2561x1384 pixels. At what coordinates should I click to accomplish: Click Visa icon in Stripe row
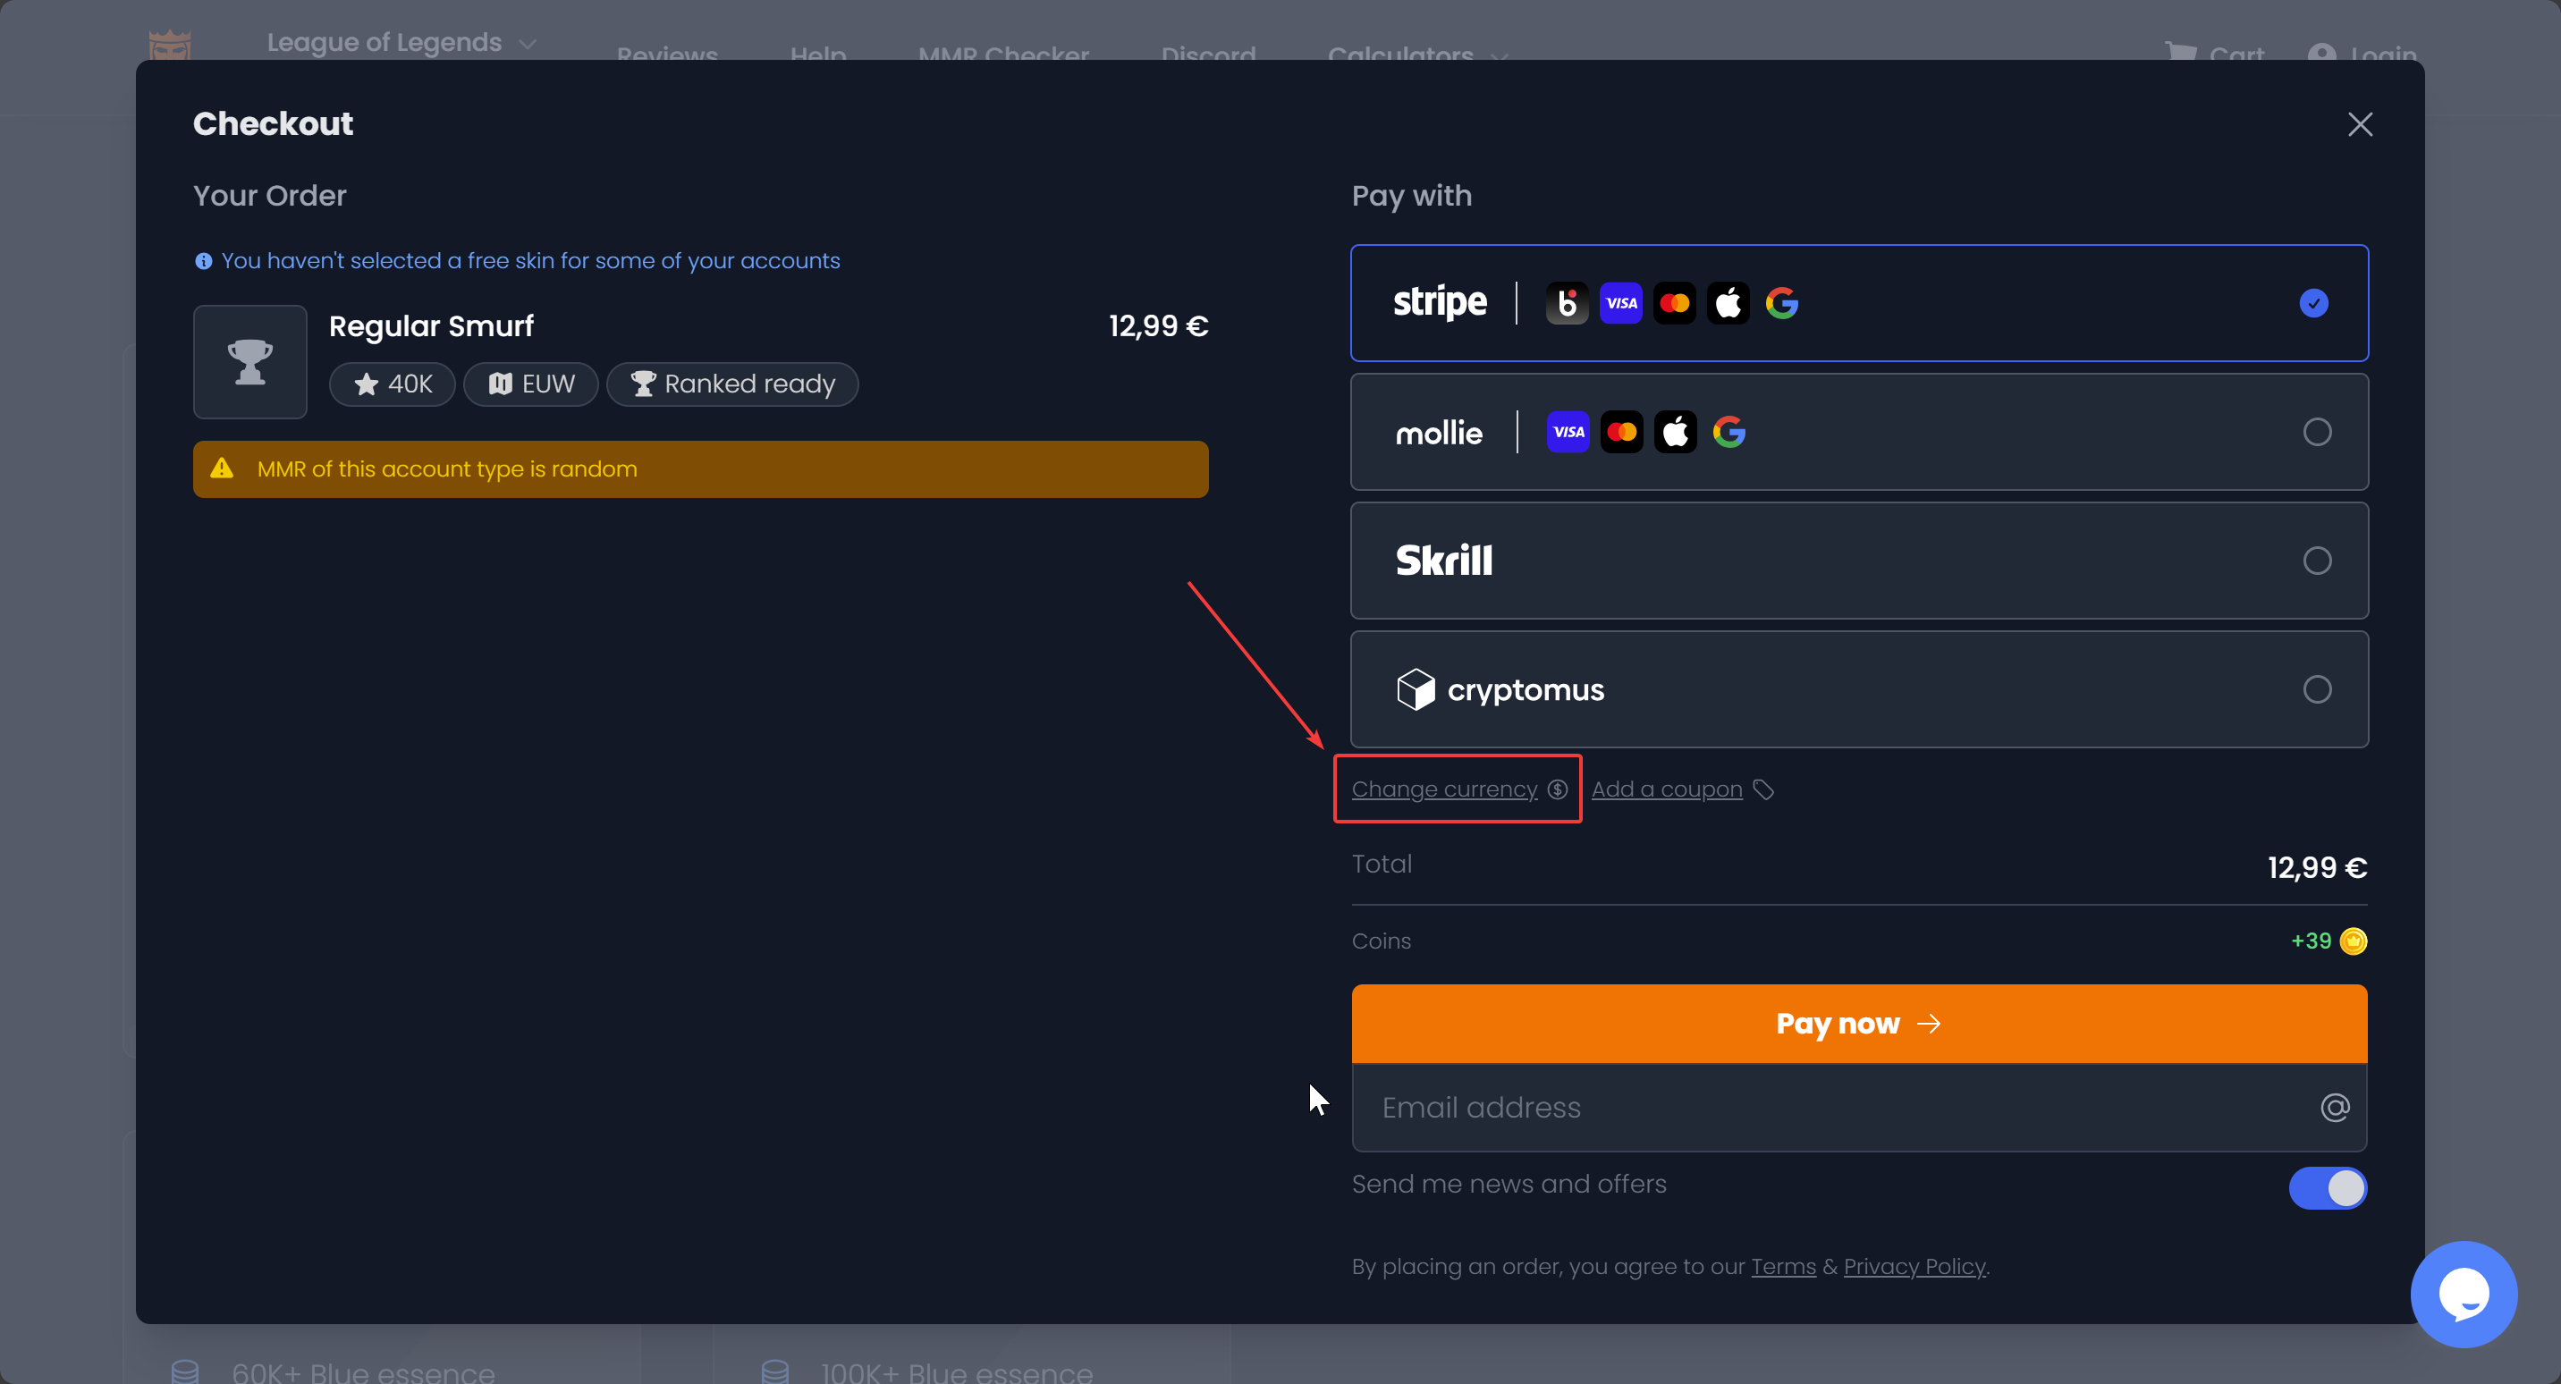tap(1620, 303)
